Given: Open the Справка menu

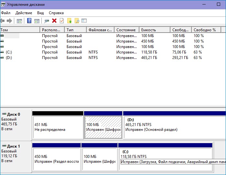Looking at the screenshot, I should tap(56, 13).
